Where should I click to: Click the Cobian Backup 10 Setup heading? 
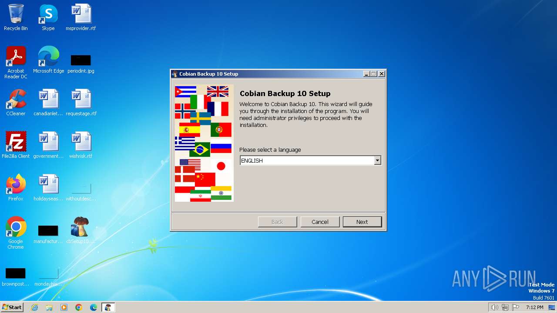point(285,93)
